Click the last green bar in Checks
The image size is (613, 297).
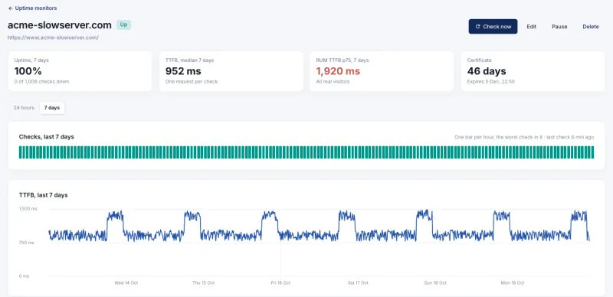tap(592, 152)
